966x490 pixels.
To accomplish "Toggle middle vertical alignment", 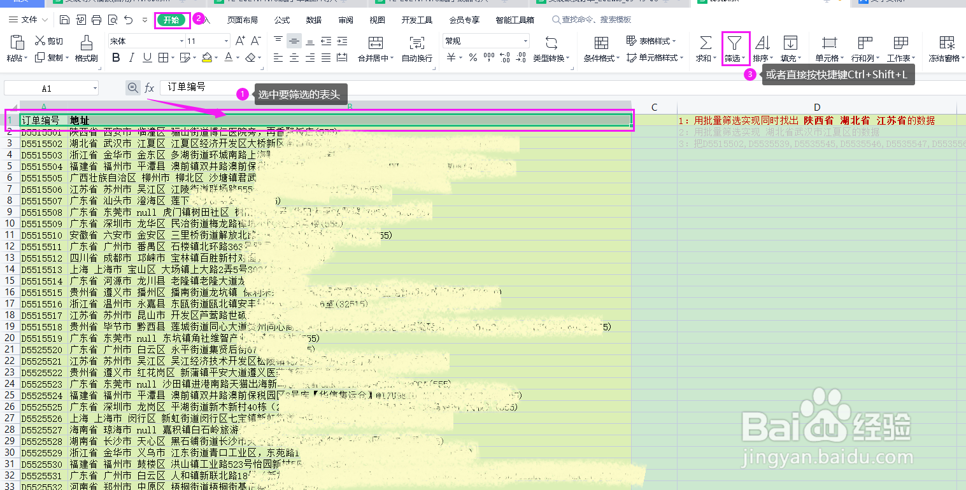I will pyautogui.click(x=294, y=41).
